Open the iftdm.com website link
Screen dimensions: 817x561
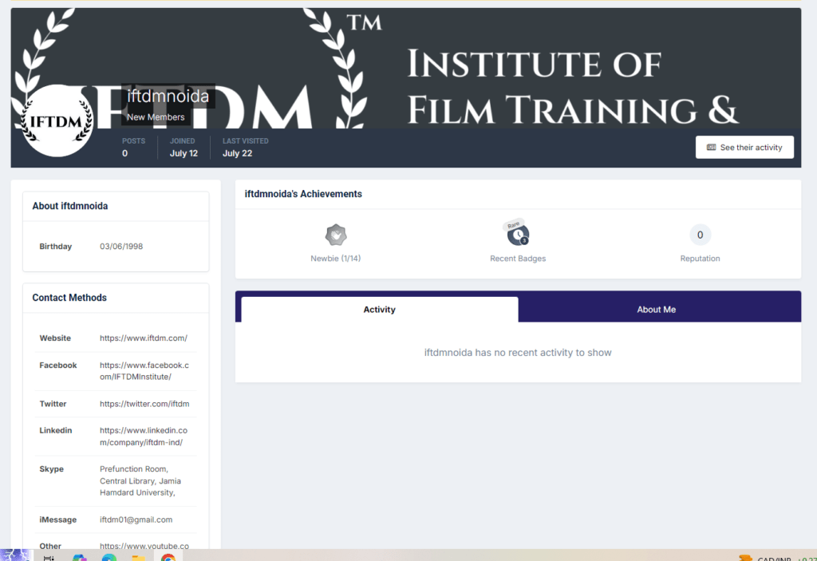(x=144, y=338)
